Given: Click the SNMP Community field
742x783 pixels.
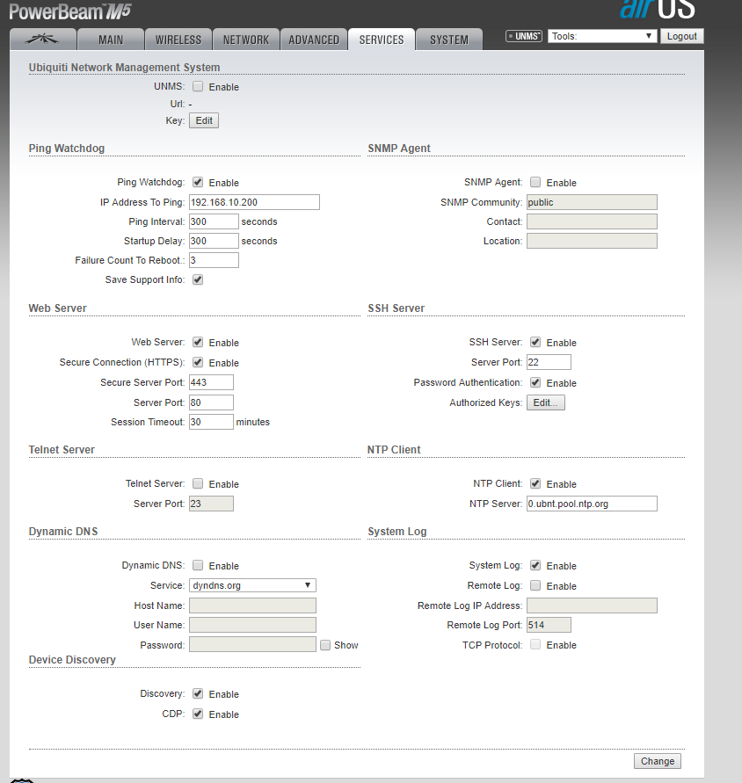Looking at the screenshot, I should pos(592,202).
